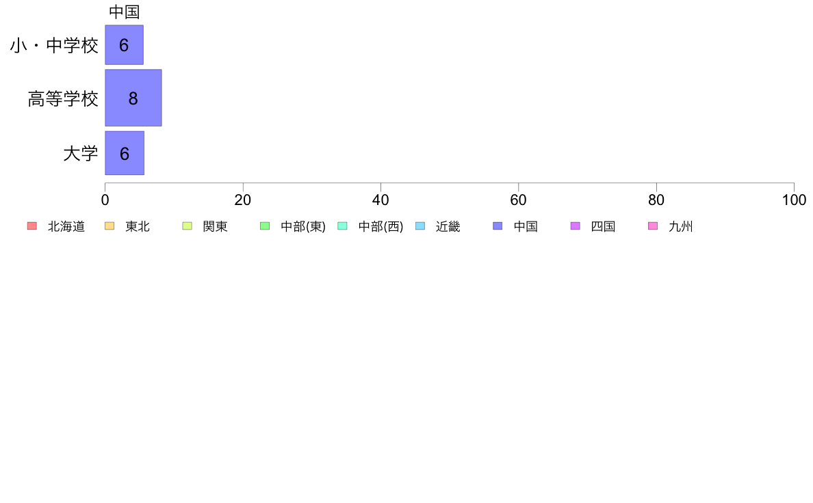Click the 小・中学校 row label
Screen dimensions: 813x503
[x=54, y=46]
